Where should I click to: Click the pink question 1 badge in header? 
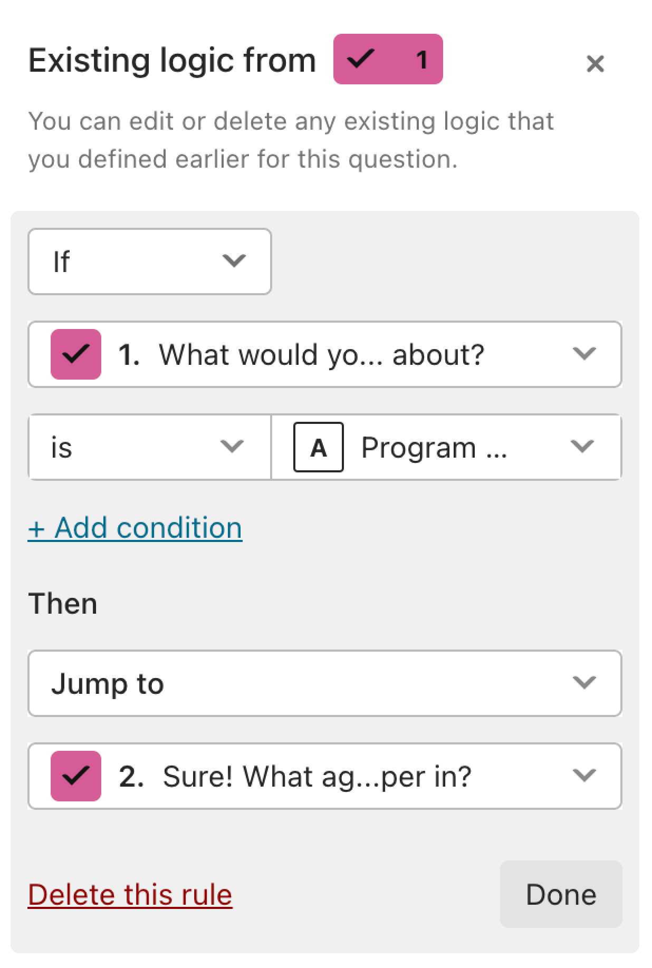388,59
